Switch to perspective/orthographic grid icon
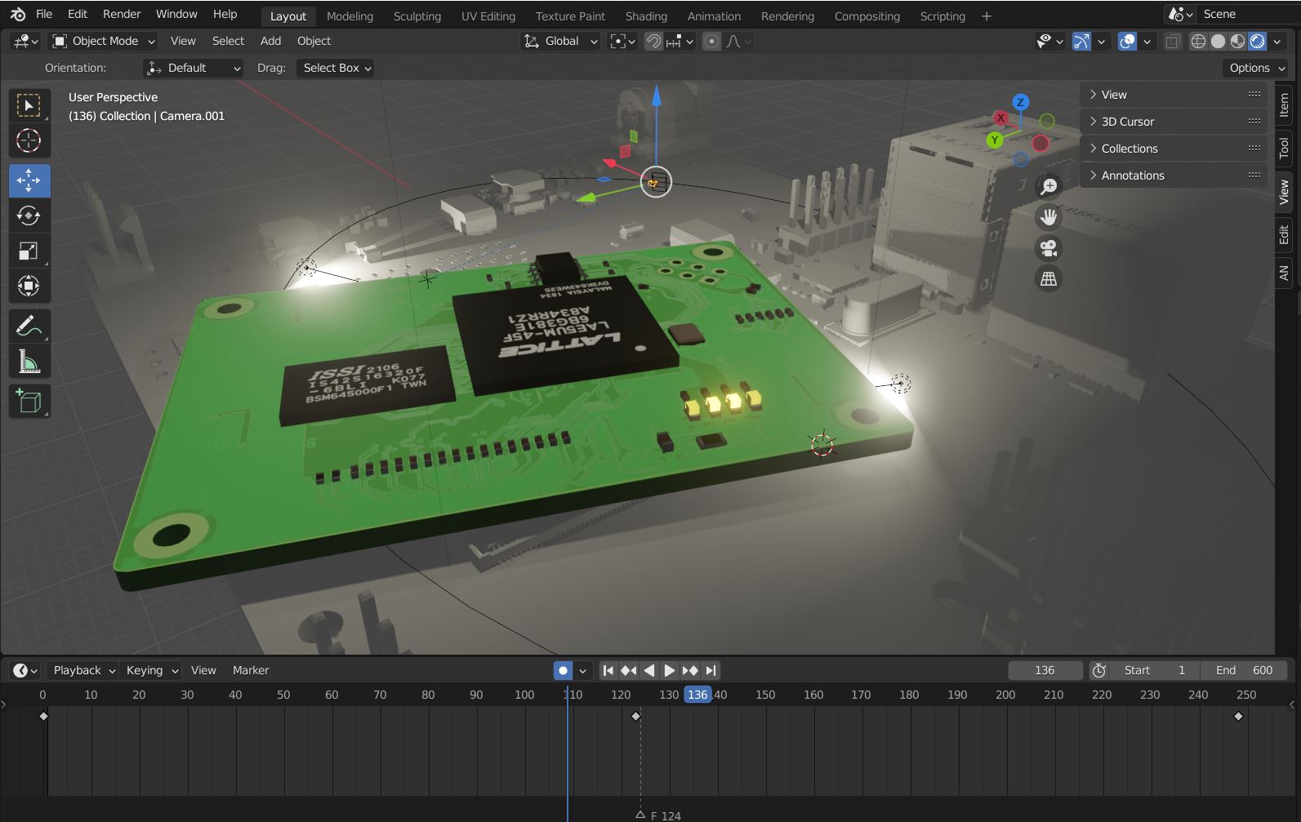 point(1049,279)
